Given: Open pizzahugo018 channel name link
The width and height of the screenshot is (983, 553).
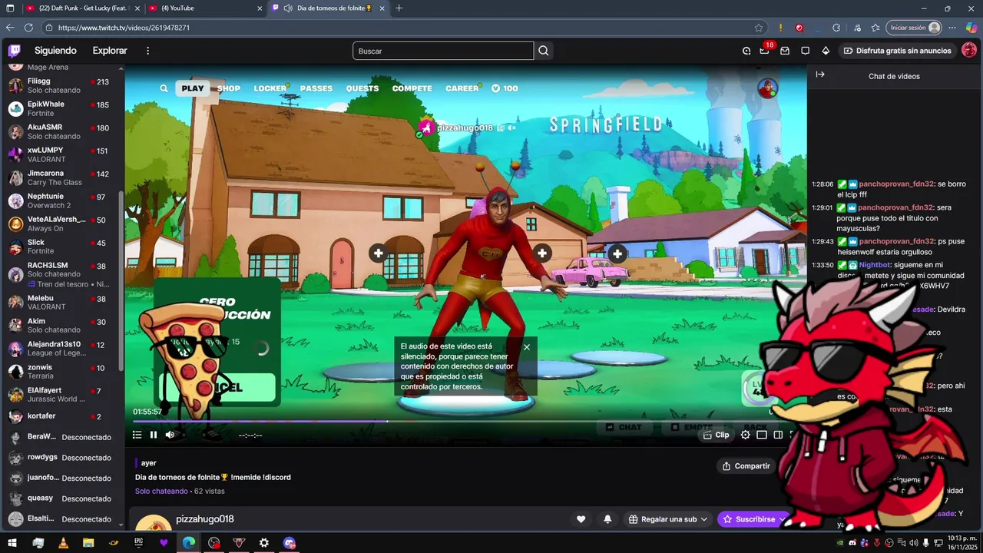Looking at the screenshot, I should (205, 519).
